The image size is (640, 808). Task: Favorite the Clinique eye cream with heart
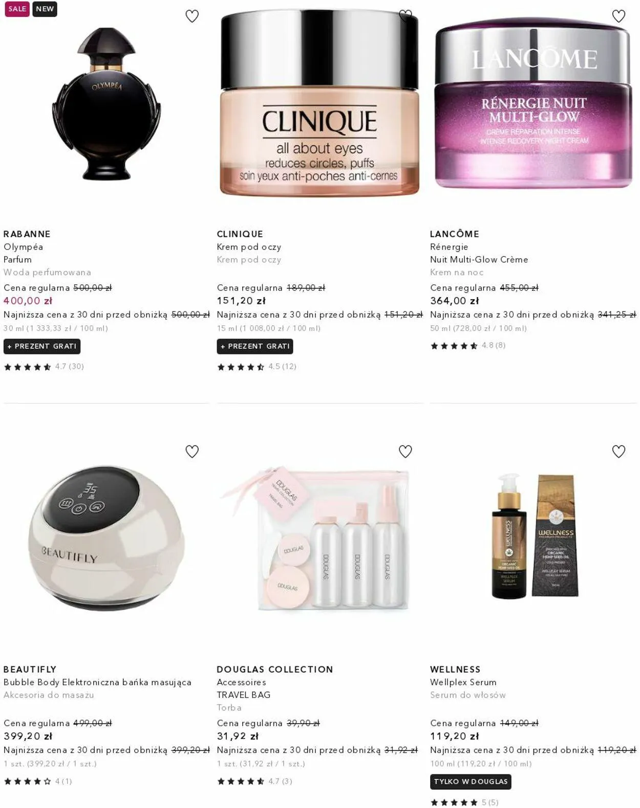pos(406,16)
